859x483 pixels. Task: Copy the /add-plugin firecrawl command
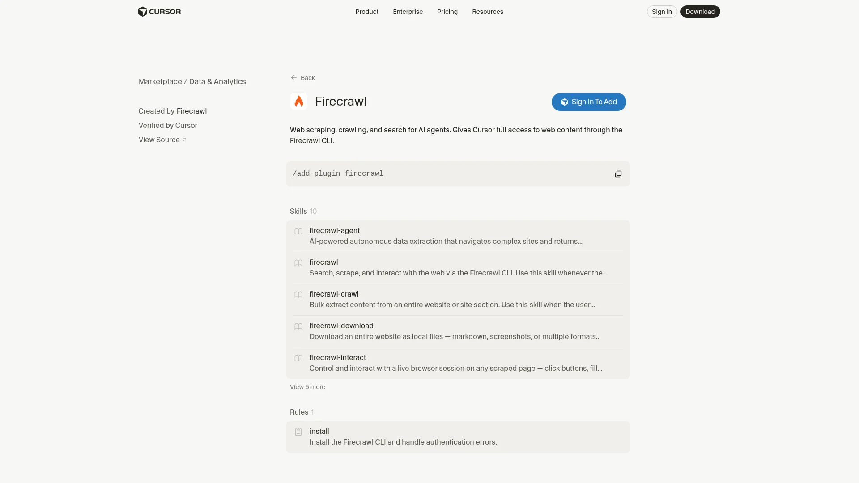pos(618,174)
